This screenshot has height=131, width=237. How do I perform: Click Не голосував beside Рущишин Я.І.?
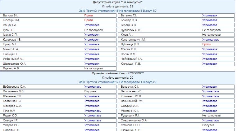(x=211, y=116)
